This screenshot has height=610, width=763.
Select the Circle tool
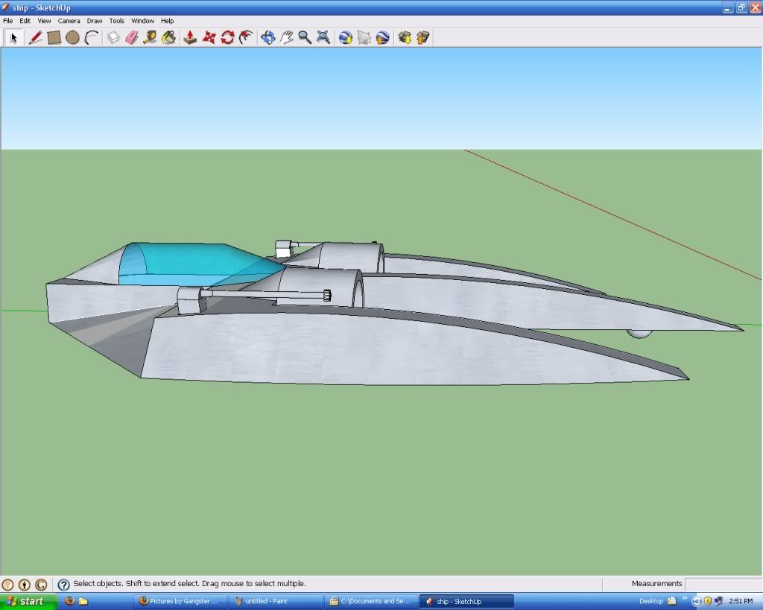coord(72,37)
